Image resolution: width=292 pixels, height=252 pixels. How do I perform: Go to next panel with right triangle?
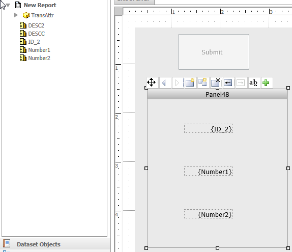click(x=177, y=82)
